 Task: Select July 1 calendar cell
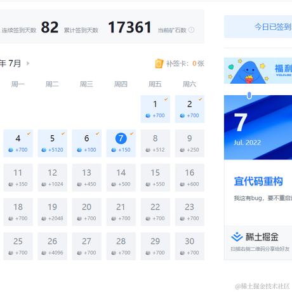[156, 109]
